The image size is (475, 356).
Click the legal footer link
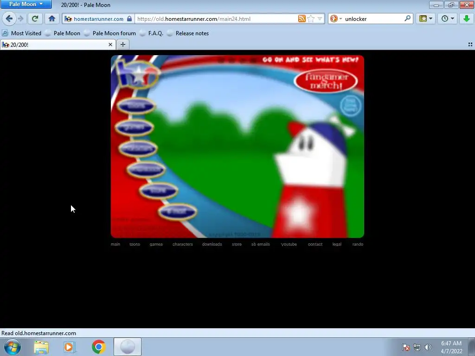pos(337,244)
